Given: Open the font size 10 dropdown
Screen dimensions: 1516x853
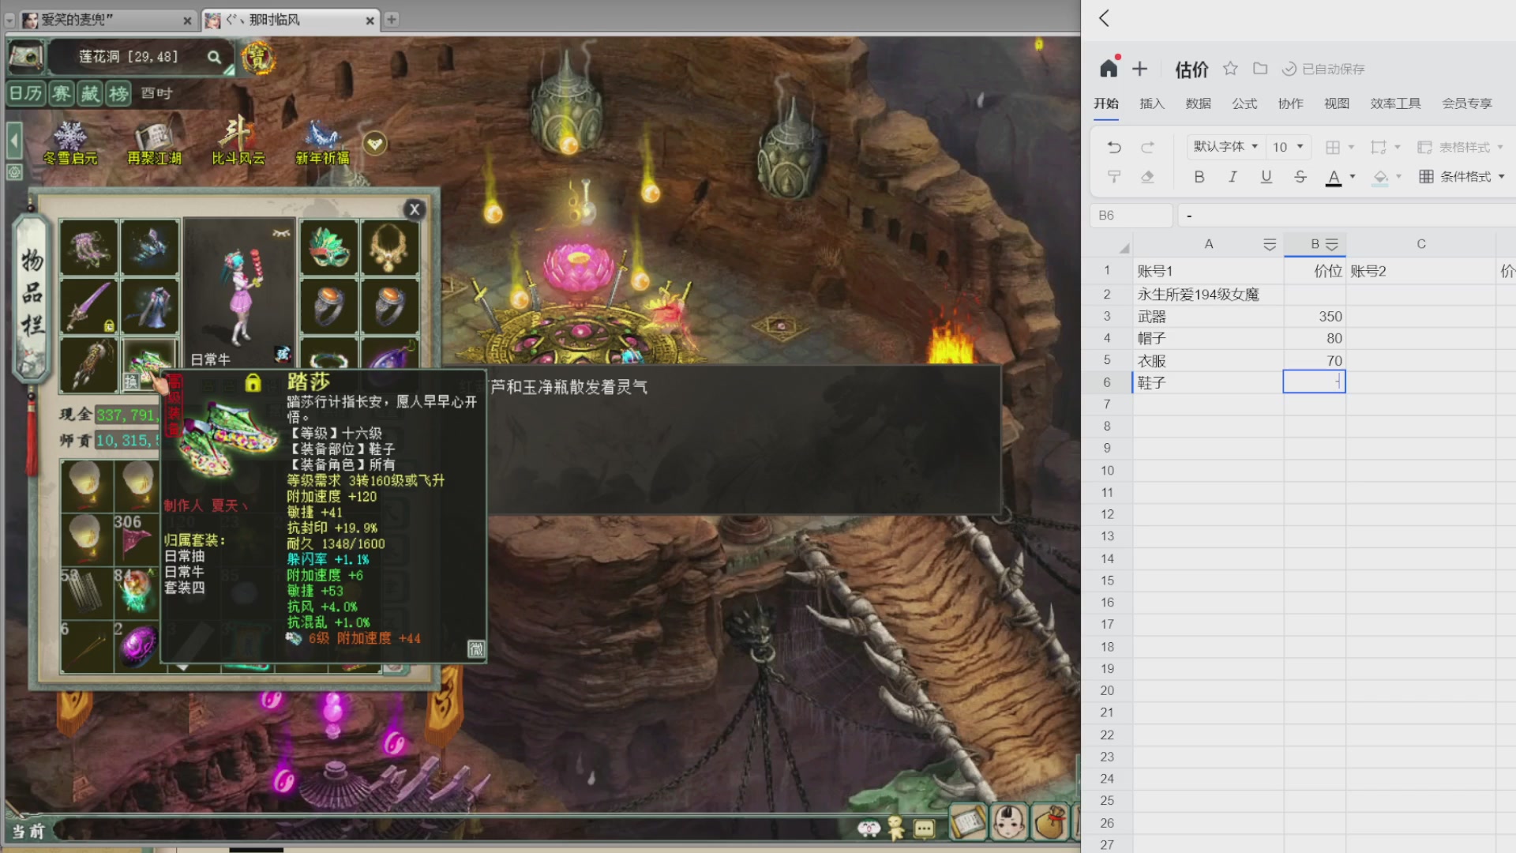Looking at the screenshot, I should pos(1288,147).
